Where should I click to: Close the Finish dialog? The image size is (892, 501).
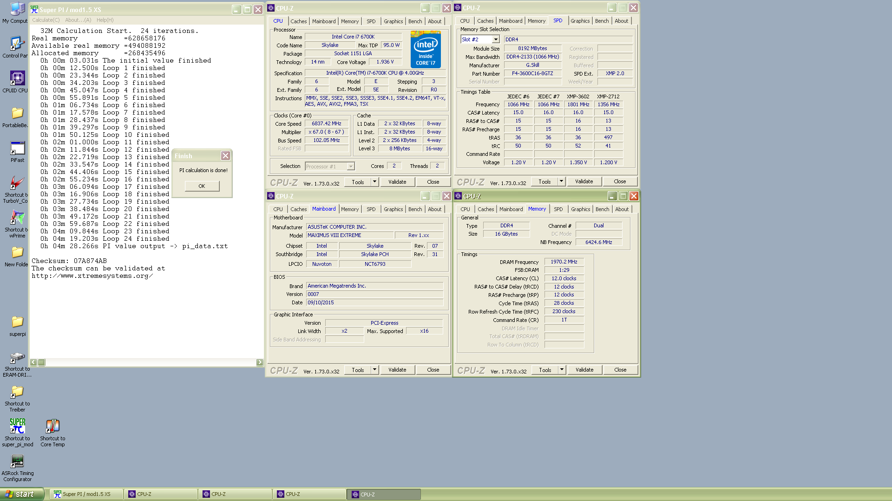click(x=225, y=156)
